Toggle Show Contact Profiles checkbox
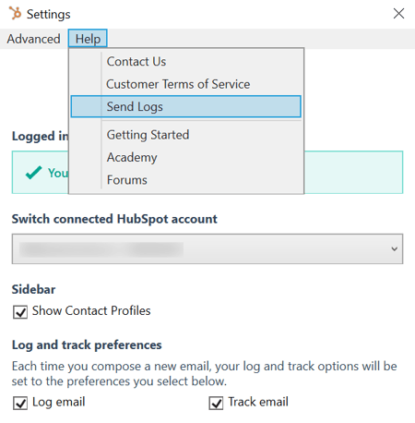 pyautogui.click(x=20, y=312)
